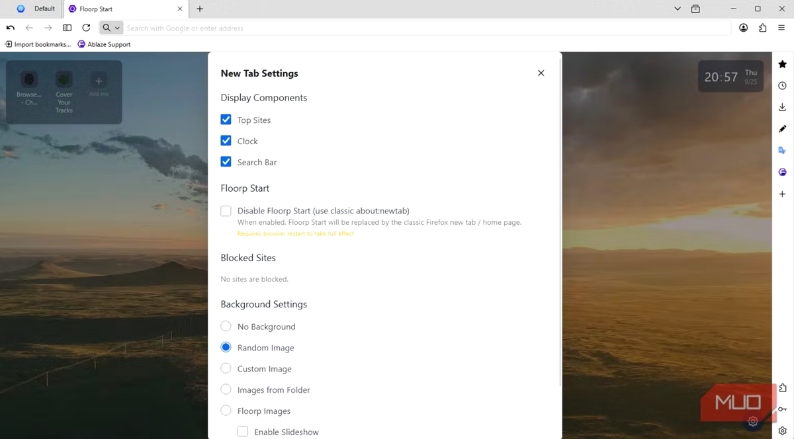
Task: Expand the search engine dropdown in address bar
Action: pos(111,28)
